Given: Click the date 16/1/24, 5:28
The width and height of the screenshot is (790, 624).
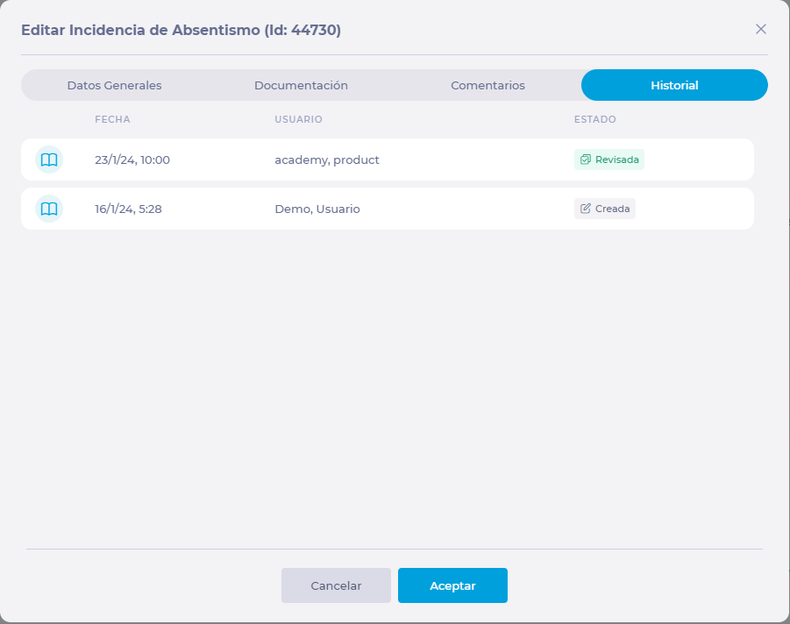Looking at the screenshot, I should 128,209.
